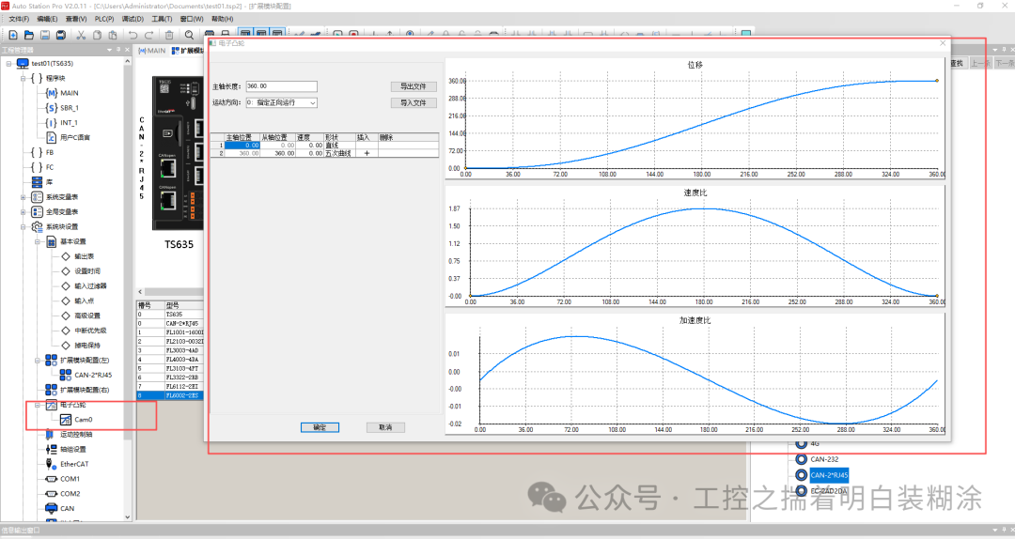
Task: Click the plus insert button in row 2
Action: tap(367, 153)
